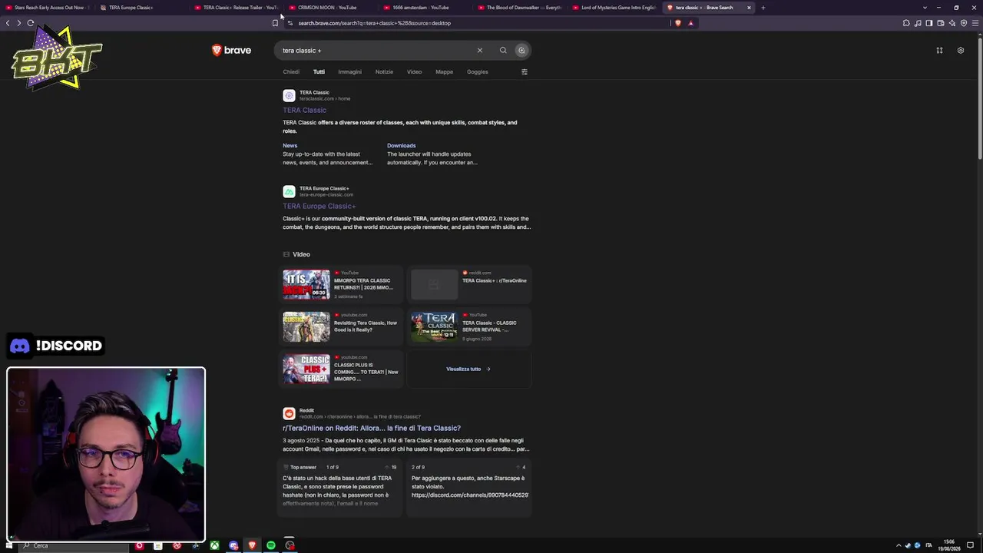The image size is (983, 553).
Task: Open Spotify from the taskbar
Action: click(x=271, y=546)
